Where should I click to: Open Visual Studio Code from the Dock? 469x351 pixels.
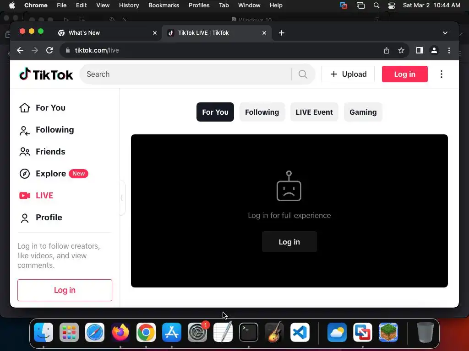pyautogui.click(x=300, y=332)
